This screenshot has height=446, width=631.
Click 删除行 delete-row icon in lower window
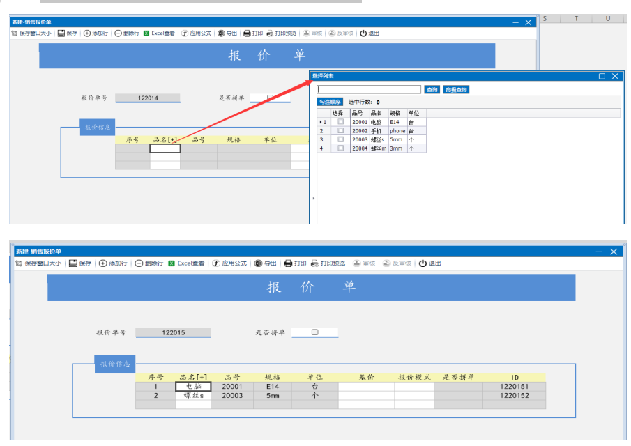[x=139, y=263]
